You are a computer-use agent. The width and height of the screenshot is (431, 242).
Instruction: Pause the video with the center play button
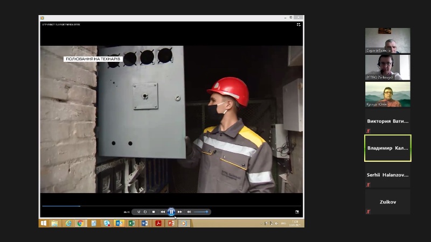tap(171, 212)
